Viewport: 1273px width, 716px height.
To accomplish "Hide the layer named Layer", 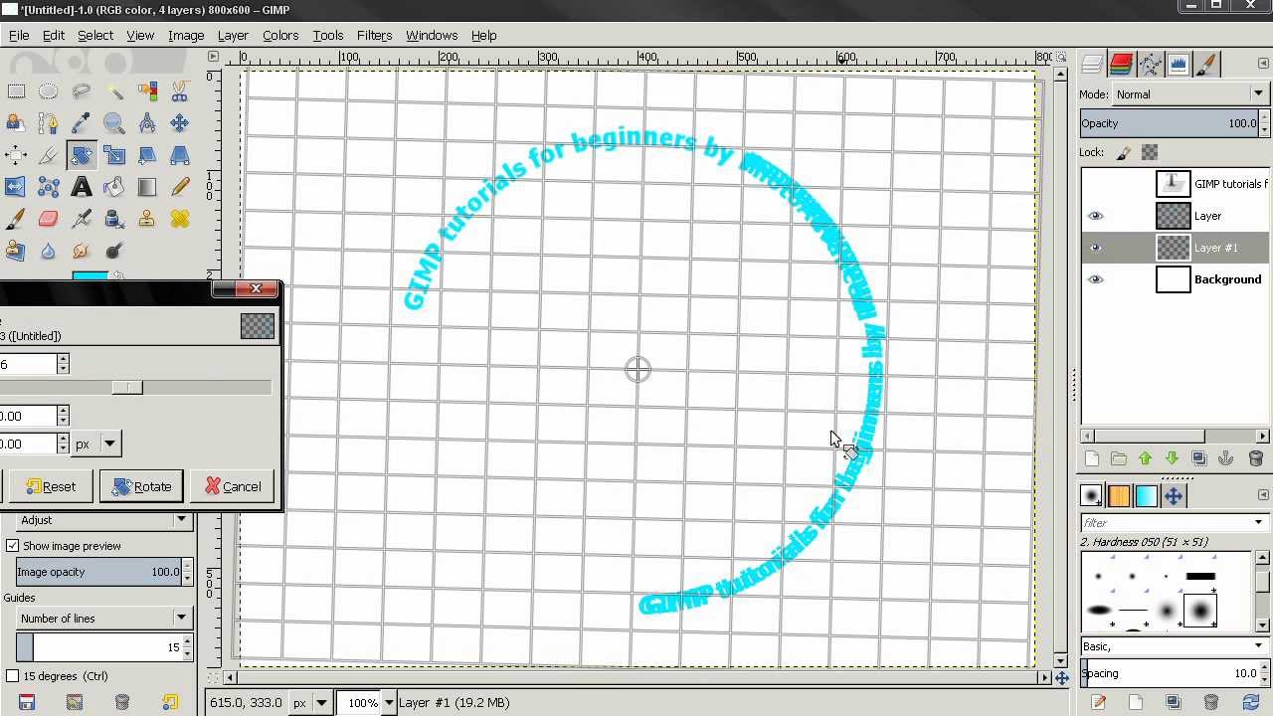I will click(x=1095, y=216).
